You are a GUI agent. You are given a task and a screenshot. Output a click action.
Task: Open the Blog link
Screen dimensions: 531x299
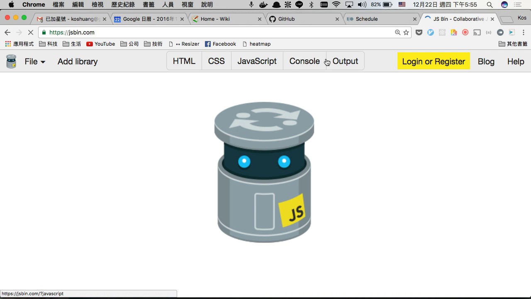pyautogui.click(x=486, y=61)
